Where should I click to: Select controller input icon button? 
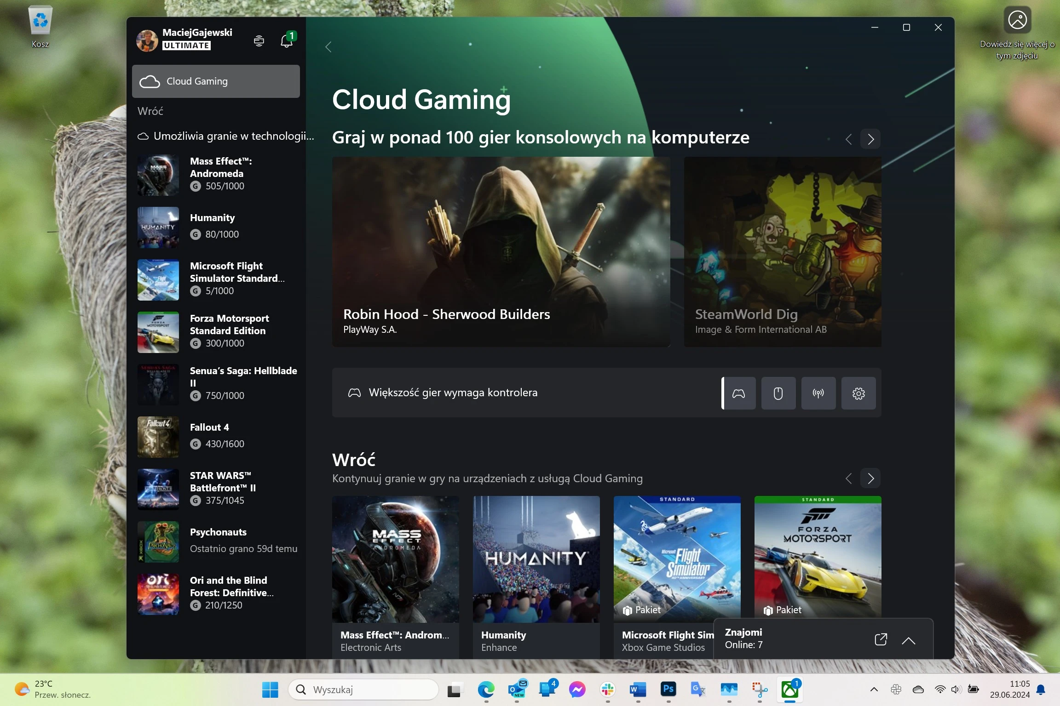coord(739,393)
